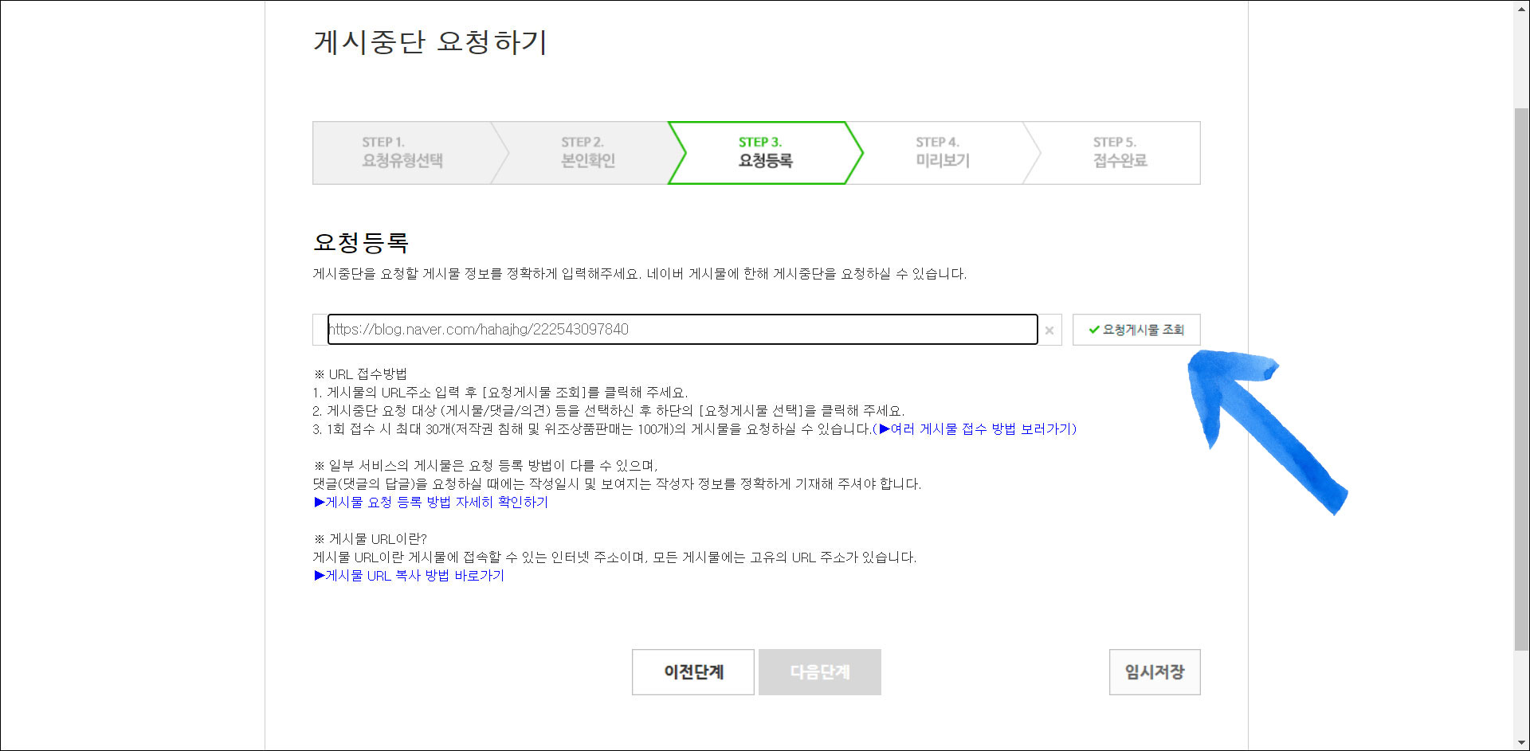Click the green check icon on 요청게시물 조회
Viewport: 1530px width, 751px height.
1094,330
